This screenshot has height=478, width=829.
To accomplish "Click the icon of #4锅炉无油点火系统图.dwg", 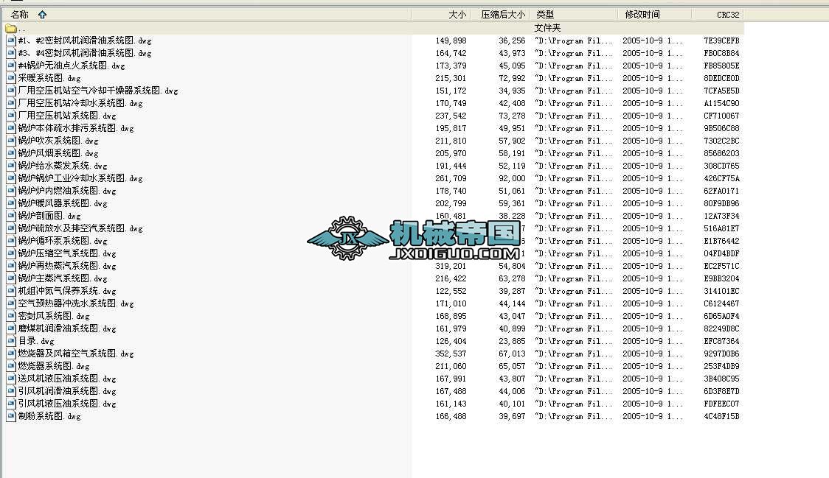I will pos(11,66).
